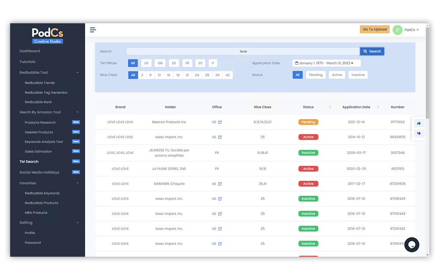Select All Status filter
Image resolution: width=439 pixels, height=280 pixels.
298,75
